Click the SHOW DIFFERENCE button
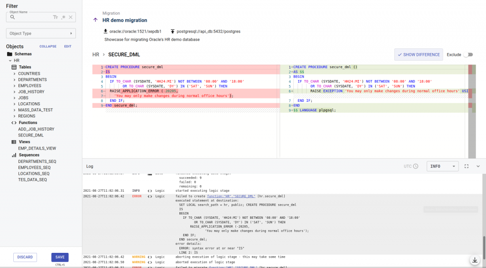 [x=419, y=55]
